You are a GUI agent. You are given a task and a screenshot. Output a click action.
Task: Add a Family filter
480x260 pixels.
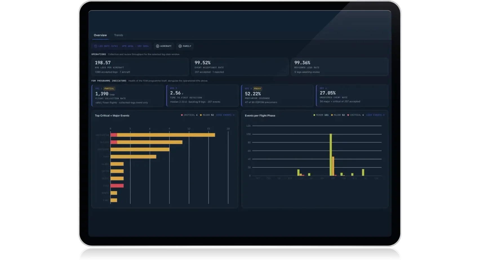point(185,46)
